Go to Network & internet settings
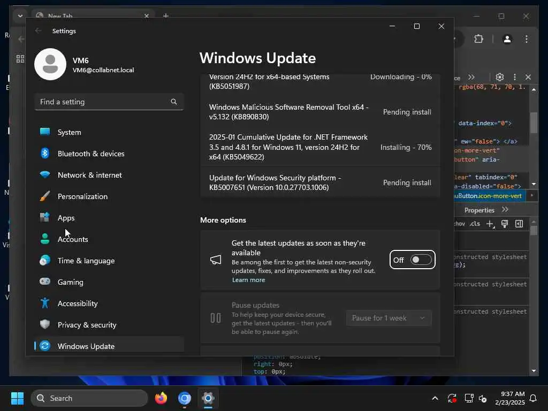 tap(109, 175)
